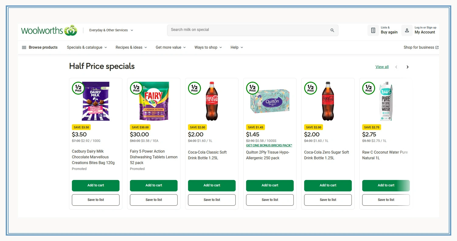The height and width of the screenshot is (241, 457).
Task: Select View all half price specials
Action: click(382, 67)
